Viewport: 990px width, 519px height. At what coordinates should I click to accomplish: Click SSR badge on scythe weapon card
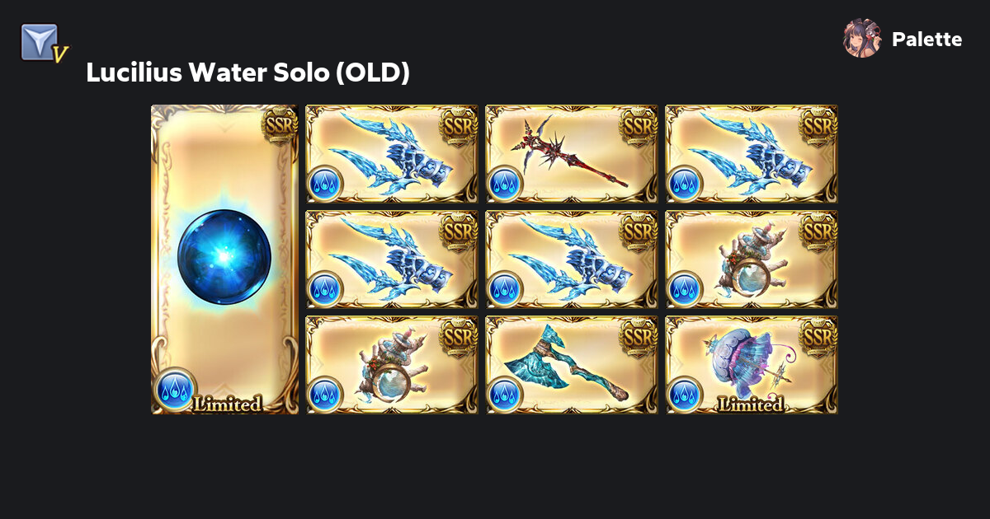639,125
